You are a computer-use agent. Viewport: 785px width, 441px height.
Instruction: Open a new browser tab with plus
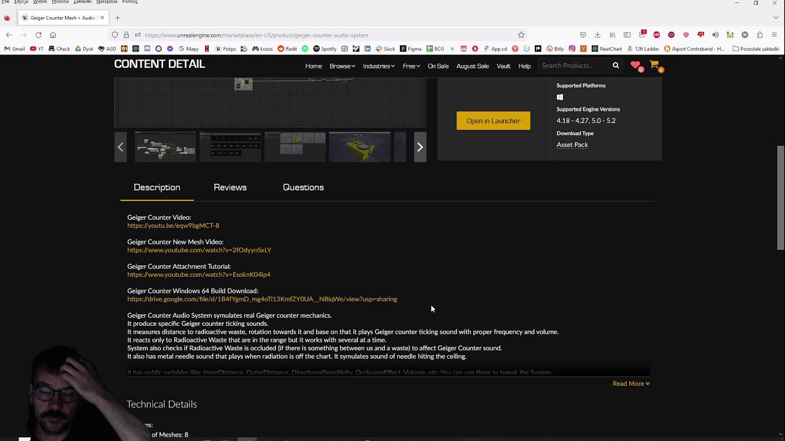(x=117, y=18)
